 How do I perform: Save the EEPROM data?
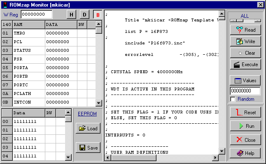pos(88,148)
